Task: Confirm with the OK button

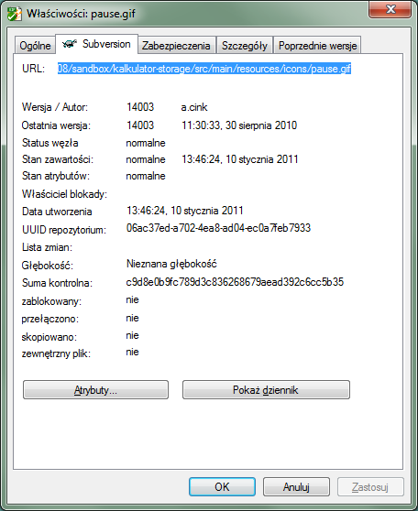Action: pos(222,486)
